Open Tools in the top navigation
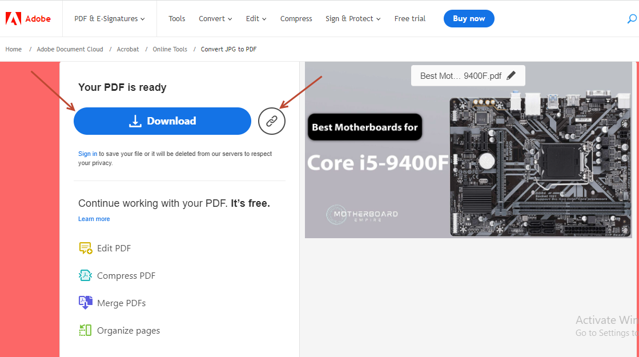Image resolution: width=639 pixels, height=357 pixels. click(177, 19)
